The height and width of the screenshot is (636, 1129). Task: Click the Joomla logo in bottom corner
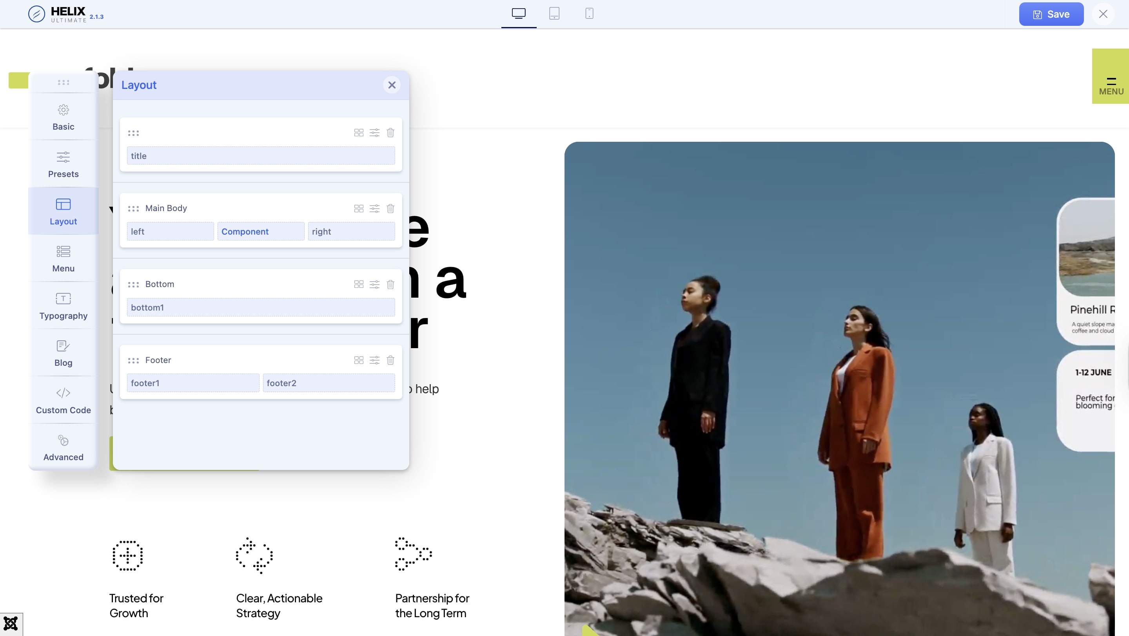11,624
